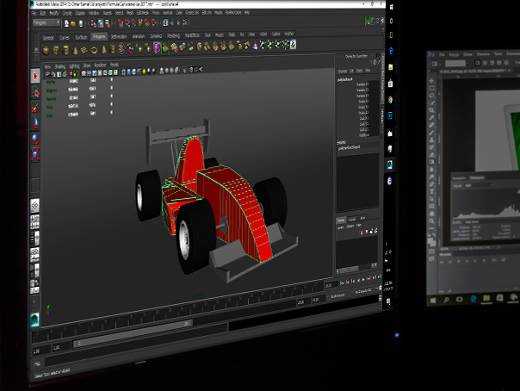Select the arrow Select tool in Maya toolbox
The image size is (520, 391).
(x=35, y=74)
